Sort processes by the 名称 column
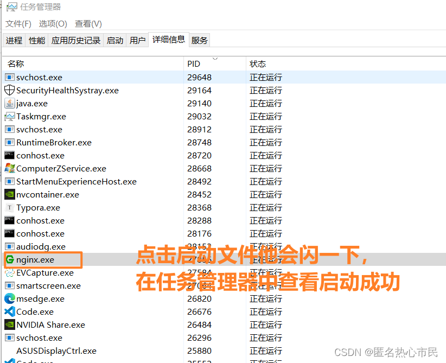Viewport: 446px width, 363px height. pyautogui.click(x=15, y=63)
